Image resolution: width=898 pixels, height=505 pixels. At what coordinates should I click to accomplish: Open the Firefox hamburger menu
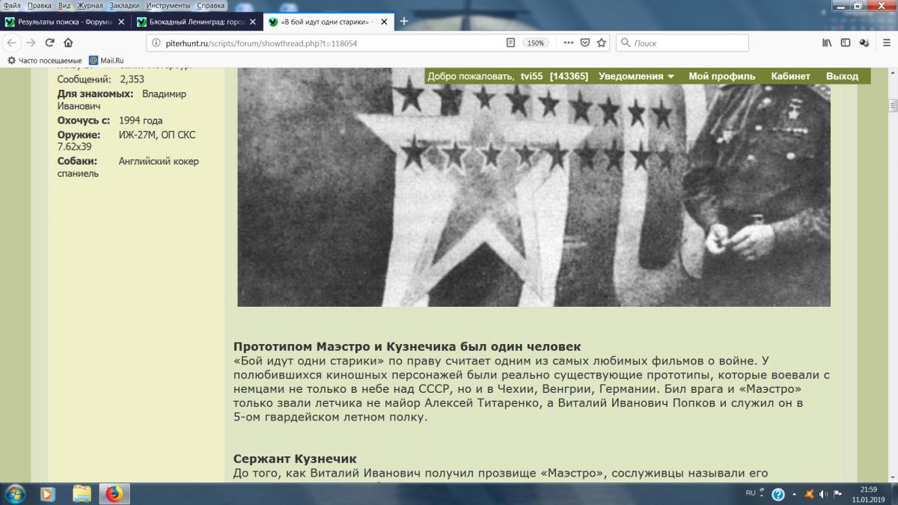click(886, 43)
